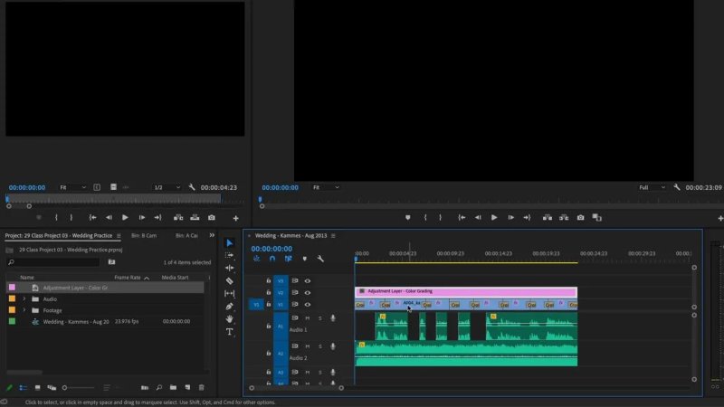The height and width of the screenshot is (407, 724).
Task: Add a marker in the timeline panel
Action: pyautogui.click(x=305, y=259)
